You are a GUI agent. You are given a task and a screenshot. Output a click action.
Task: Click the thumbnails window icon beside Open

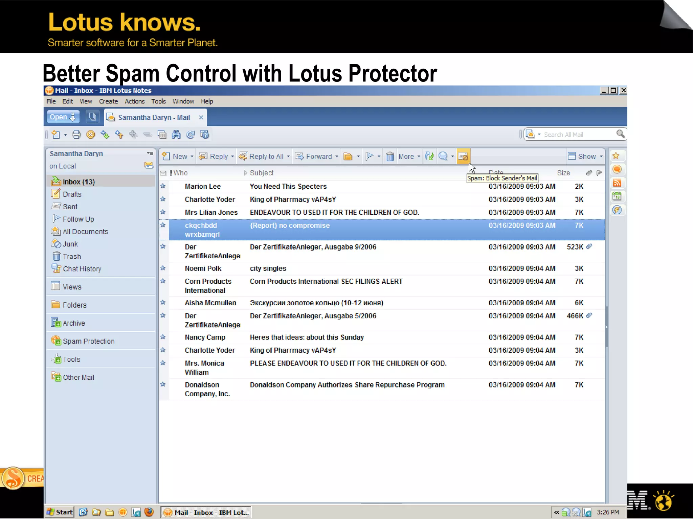92,117
